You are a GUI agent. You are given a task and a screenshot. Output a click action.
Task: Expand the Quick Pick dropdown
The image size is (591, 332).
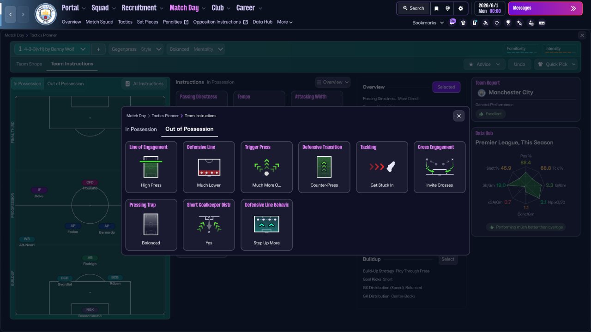556,64
